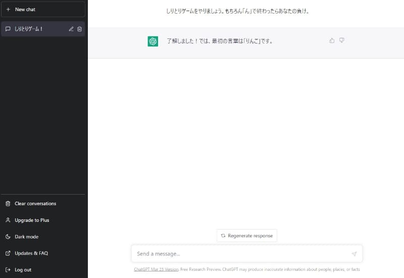The height and width of the screenshot is (278, 404).
Task: Click the trash icon by Clear conversations
Action: coord(8,204)
